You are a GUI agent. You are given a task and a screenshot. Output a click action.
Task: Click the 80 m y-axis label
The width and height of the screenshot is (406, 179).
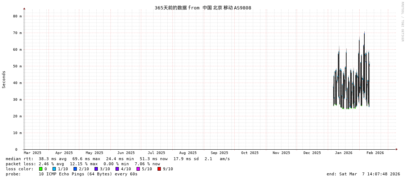click(17, 16)
